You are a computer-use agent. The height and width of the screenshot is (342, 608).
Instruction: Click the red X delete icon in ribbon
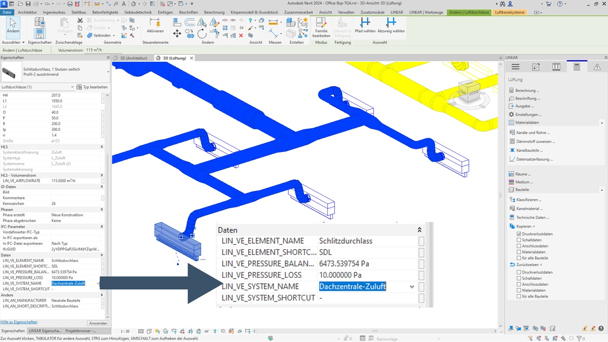(x=241, y=35)
